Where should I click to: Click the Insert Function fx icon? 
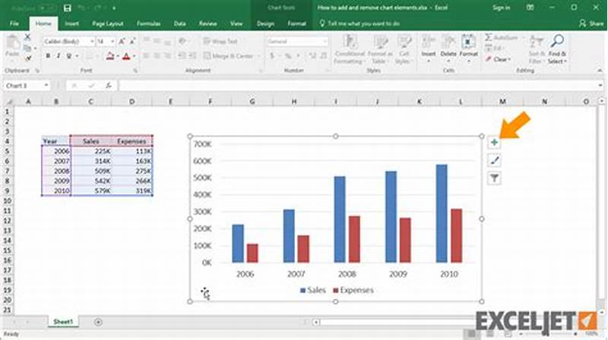109,86
